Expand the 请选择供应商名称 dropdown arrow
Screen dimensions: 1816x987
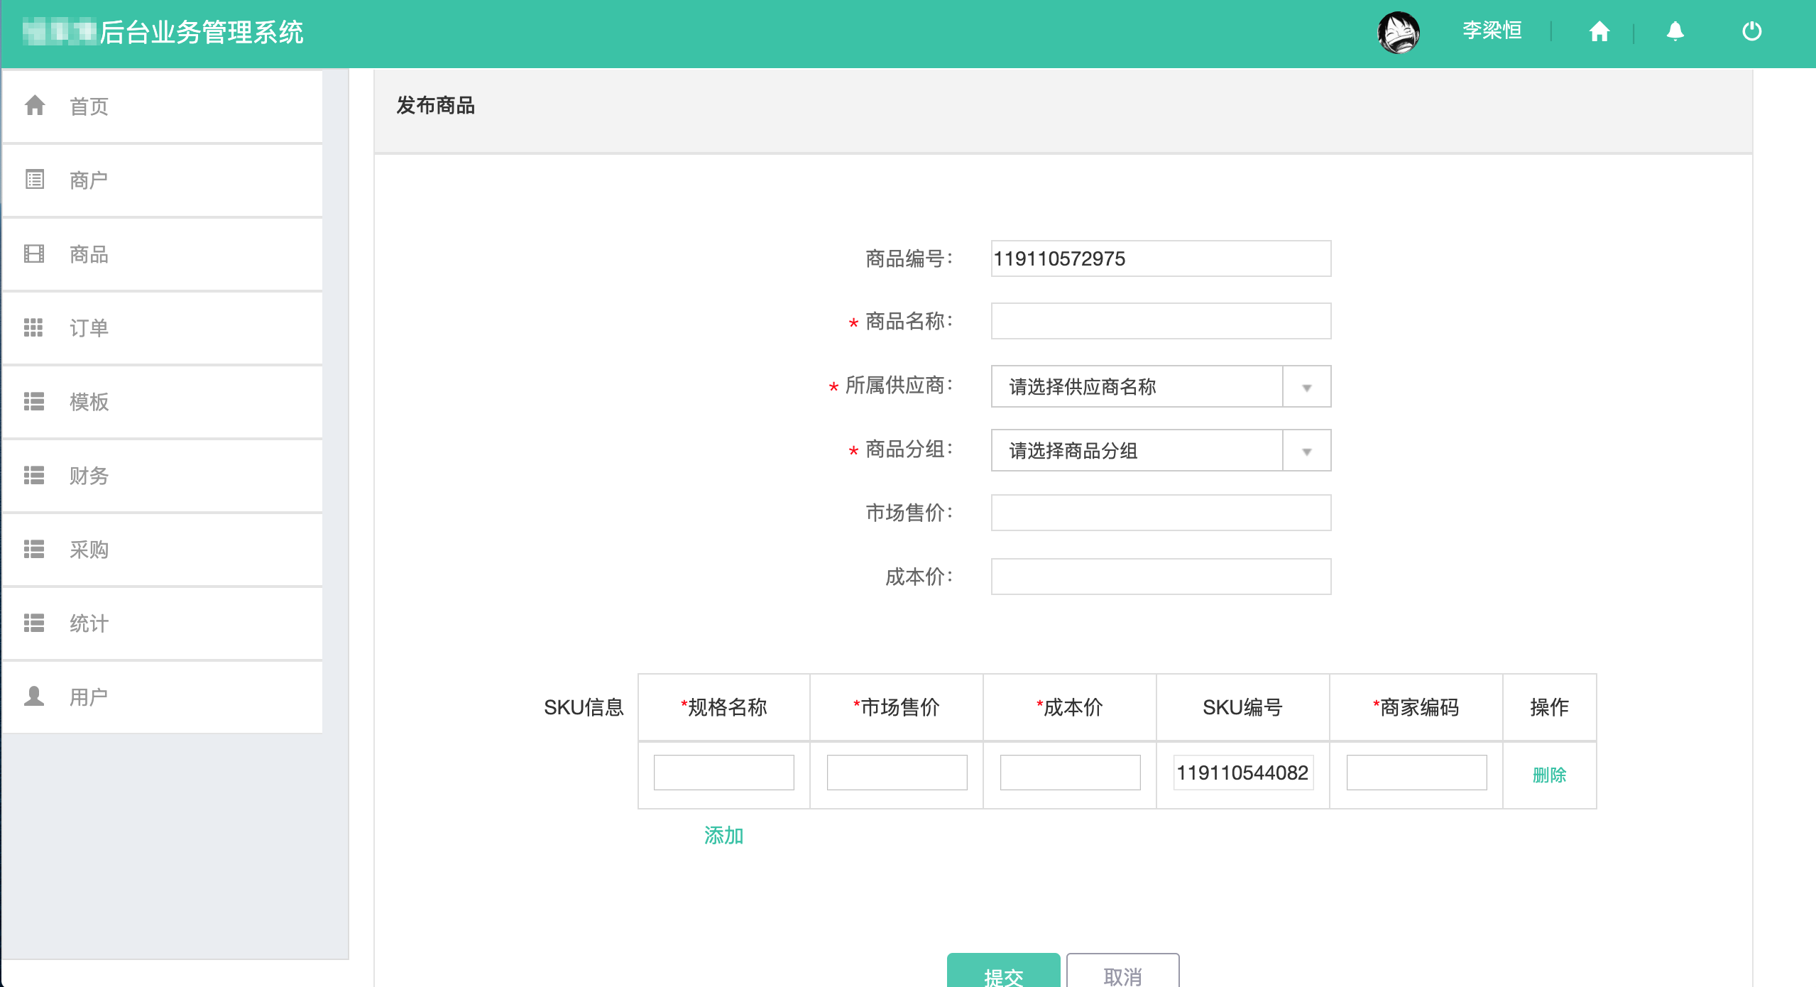[1306, 387]
